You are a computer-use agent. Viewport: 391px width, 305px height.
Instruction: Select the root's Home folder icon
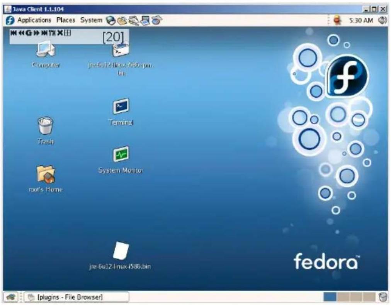pyautogui.click(x=45, y=179)
